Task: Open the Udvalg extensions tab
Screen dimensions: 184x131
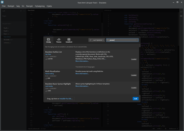Action: point(48,40)
